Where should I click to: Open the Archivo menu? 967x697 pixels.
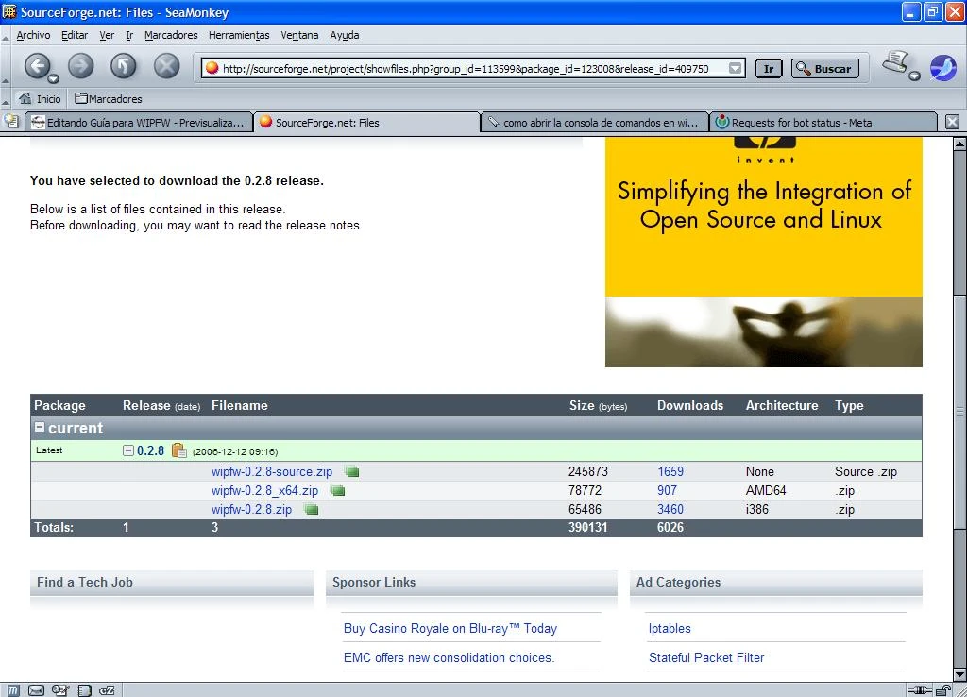coord(33,35)
